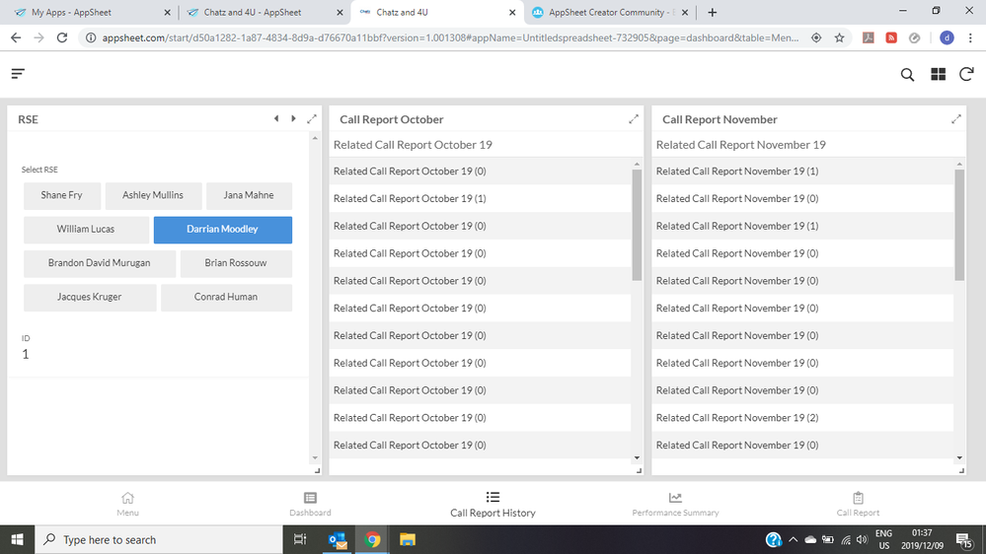This screenshot has width=986, height=554.
Task: Open the Call Report History view
Action: (x=493, y=504)
